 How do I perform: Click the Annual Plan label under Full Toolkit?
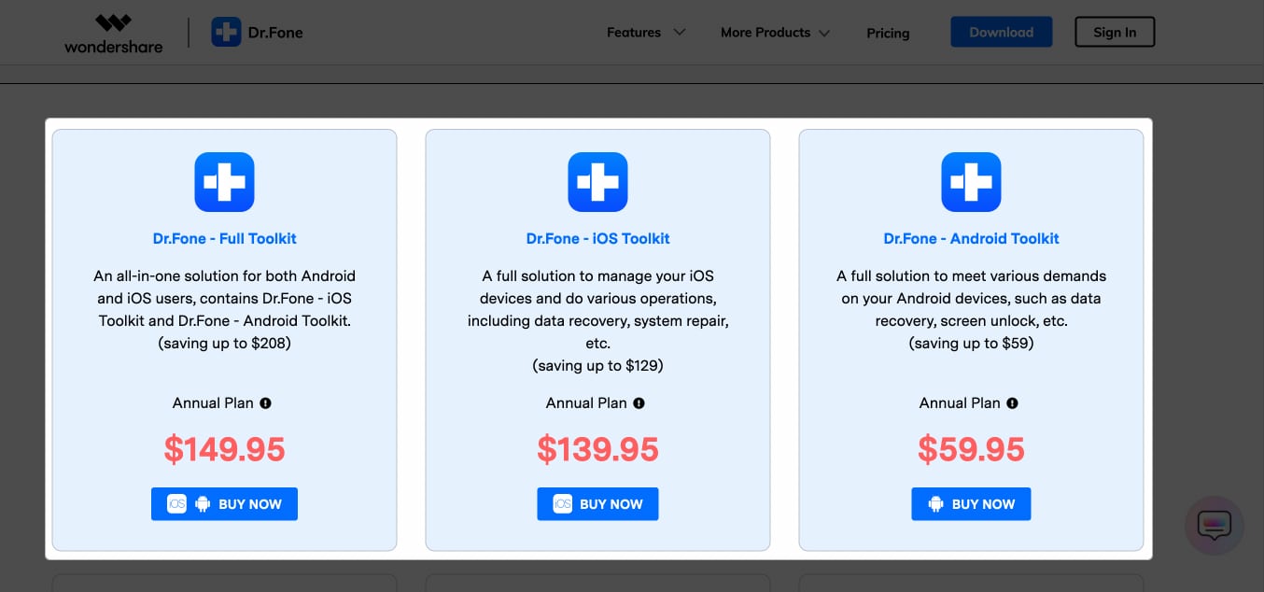(x=213, y=403)
